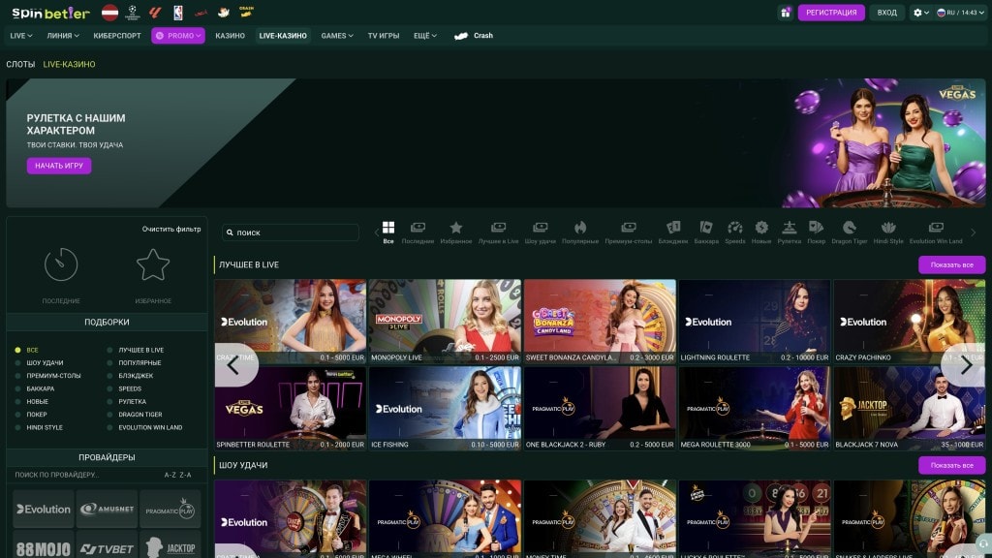The width and height of the screenshot is (992, 558).
Task: Click 'Показать все' for 'Лучшее в Live'
Action: 951,265
